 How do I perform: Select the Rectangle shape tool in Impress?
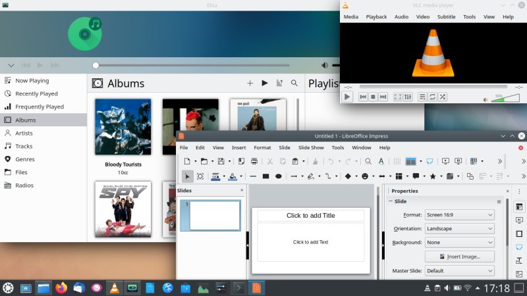[x=266, y=176]
